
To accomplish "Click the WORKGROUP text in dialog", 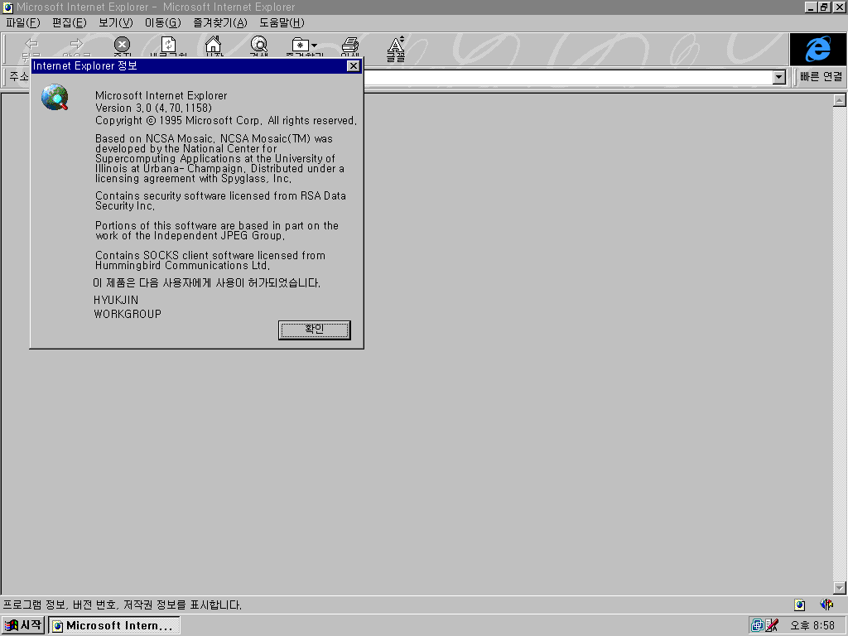I will click(x=128, y=314).
